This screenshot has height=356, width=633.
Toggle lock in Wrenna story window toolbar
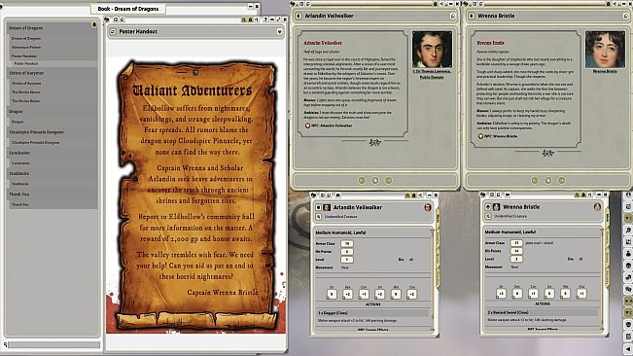click(x=608, y=4)
